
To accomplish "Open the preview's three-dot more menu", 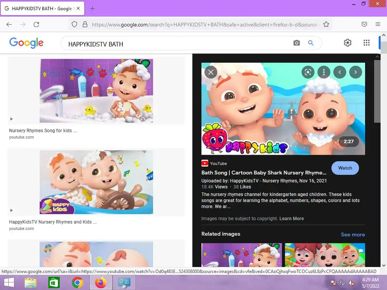I will point(324,72).
